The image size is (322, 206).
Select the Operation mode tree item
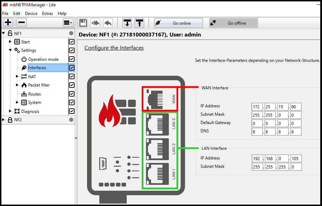click(43, 59)
